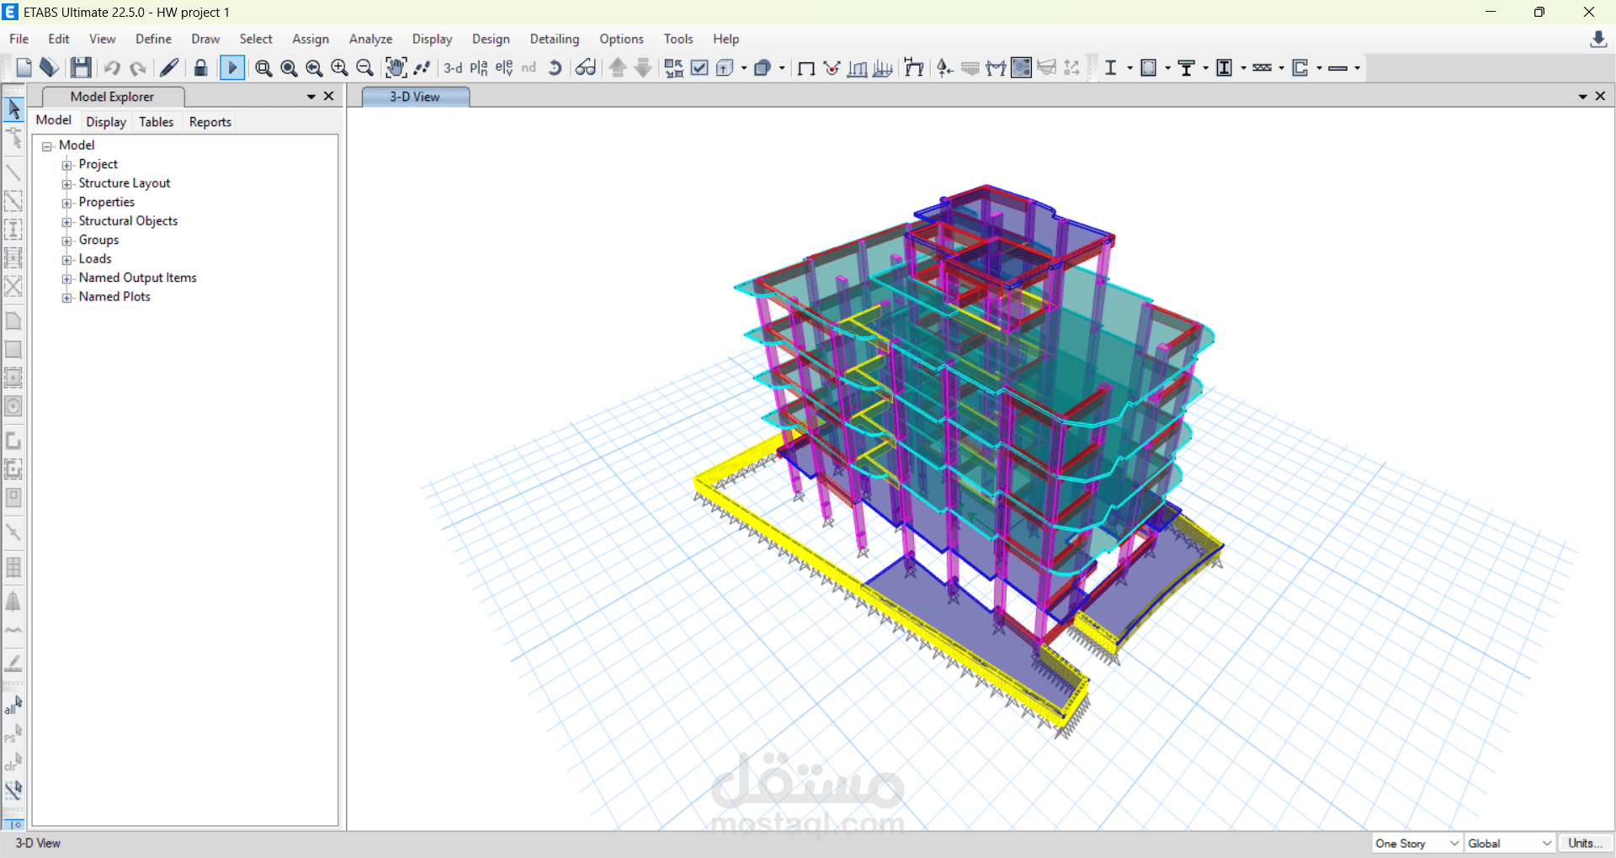
Task: Close the Model Explorer panel
Action: 329,96
